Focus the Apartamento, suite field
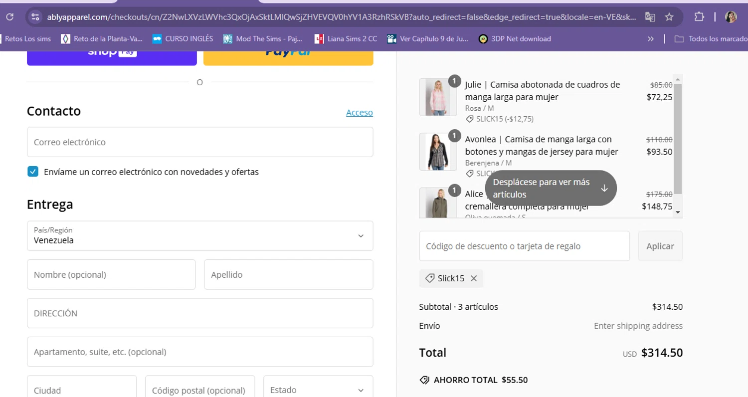The height and width of the screenshot is (397, 748). tap(200, 352)
